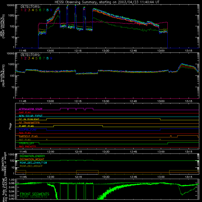Click the REAR_DEC_WEIGHT legend label

pyautogui.click(x=31, y=166)
